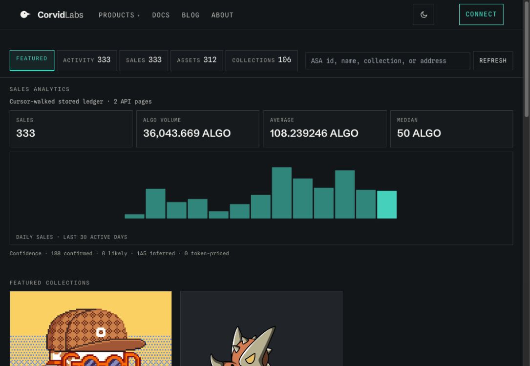Open the Assets 312 tab
Image resolution: width=530 pixels, height=366 pixels.
pos(197,61)
